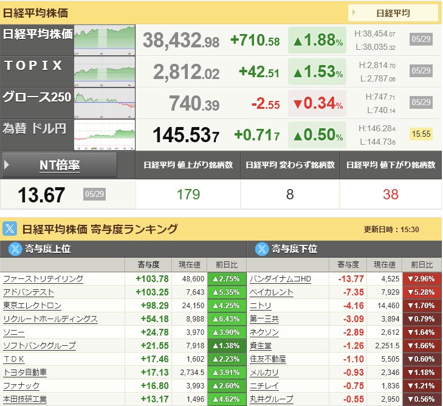Viewport: 443px width, 406px height.
Task: Open the TOPIX mini chart thumbnail
Action: [x=105, y=72]
